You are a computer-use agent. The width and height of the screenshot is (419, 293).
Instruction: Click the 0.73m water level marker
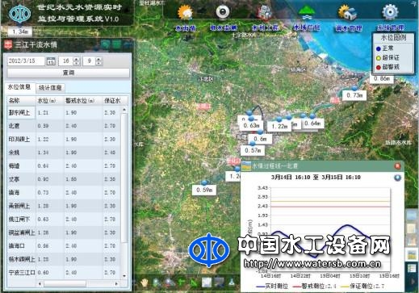click(354, 95)
